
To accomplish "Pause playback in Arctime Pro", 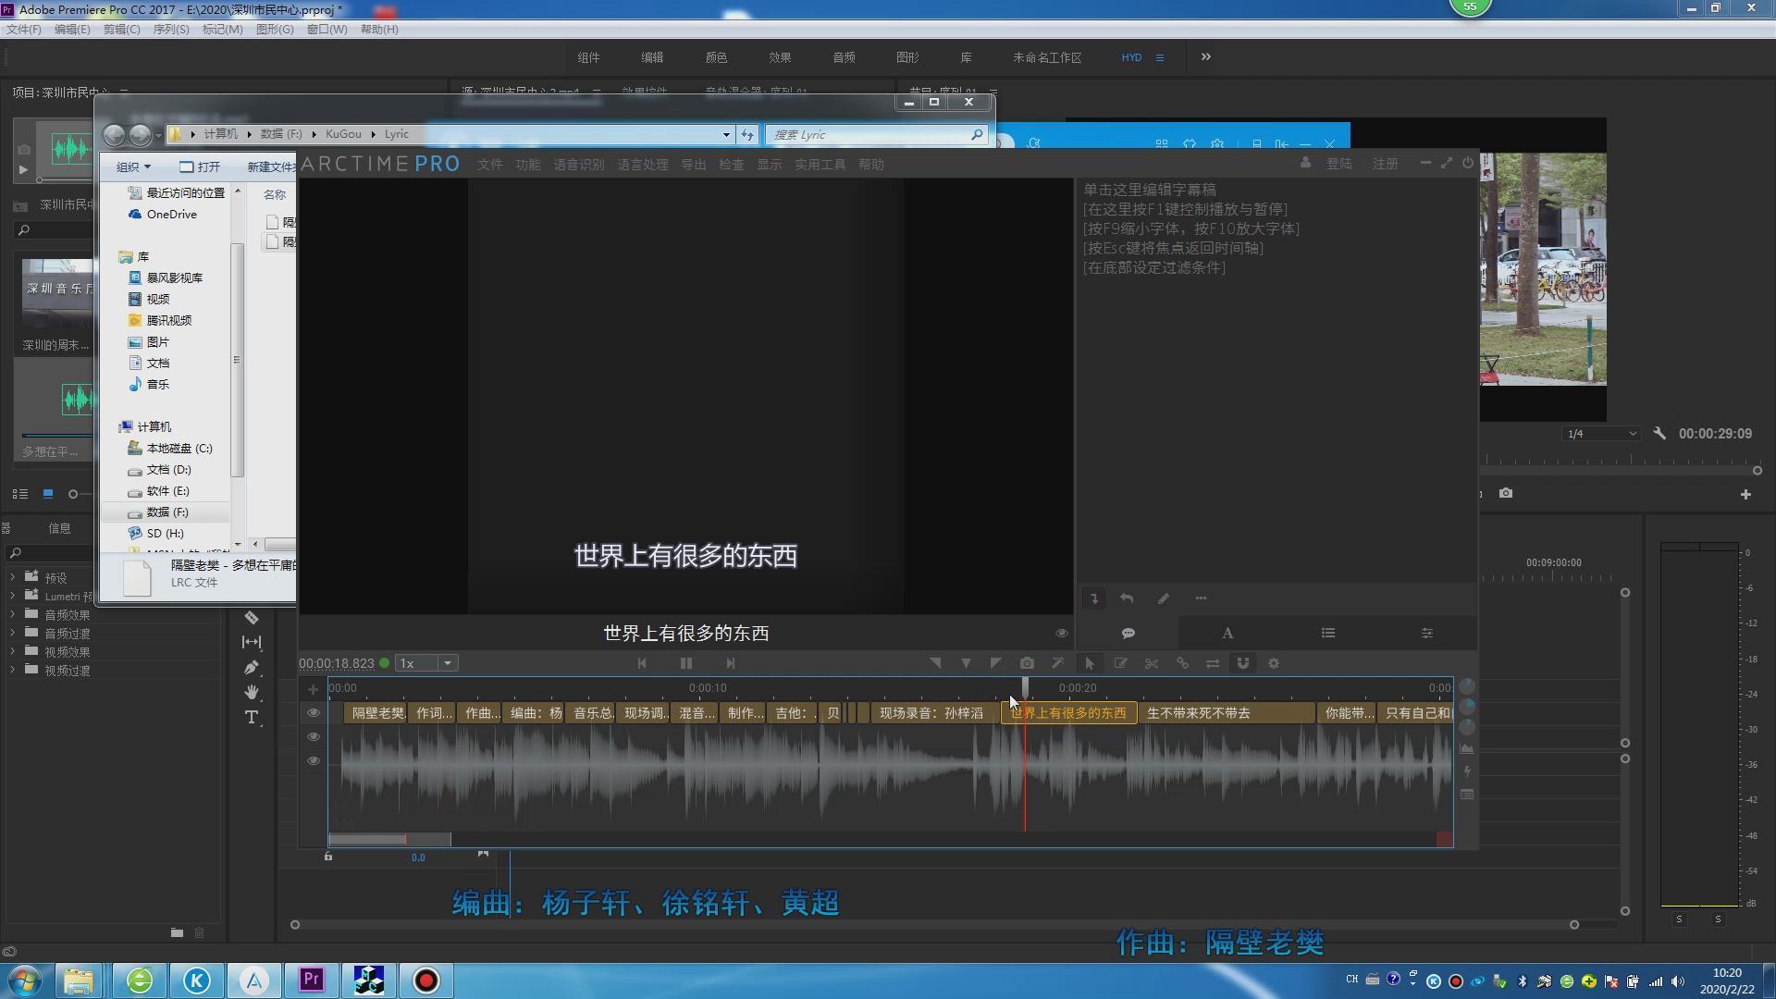I will coord(685,663).
